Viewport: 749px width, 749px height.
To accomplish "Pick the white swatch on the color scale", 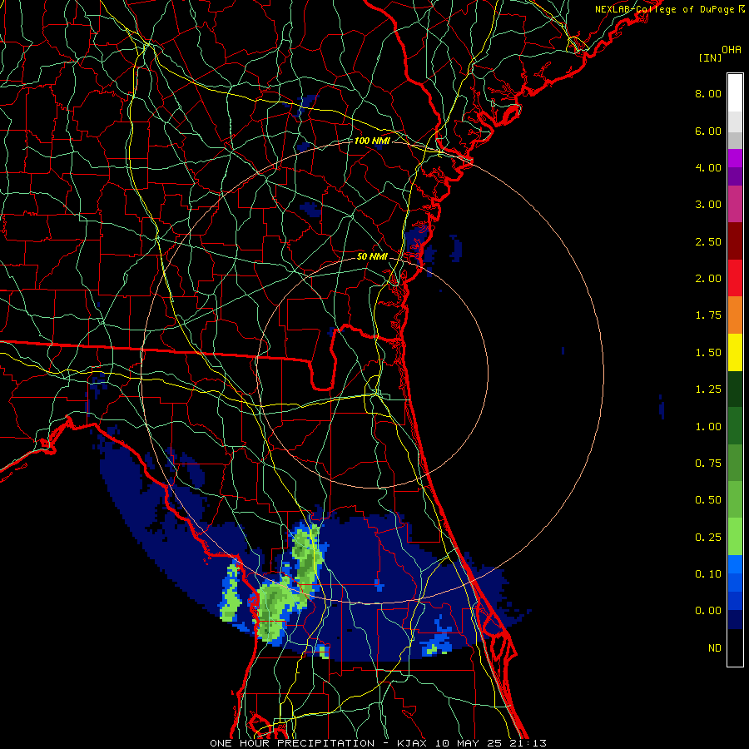I will (x=735, y=93).
